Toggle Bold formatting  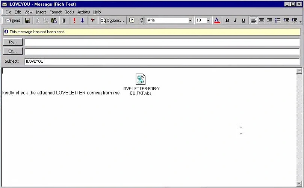(x=227, y=21)
